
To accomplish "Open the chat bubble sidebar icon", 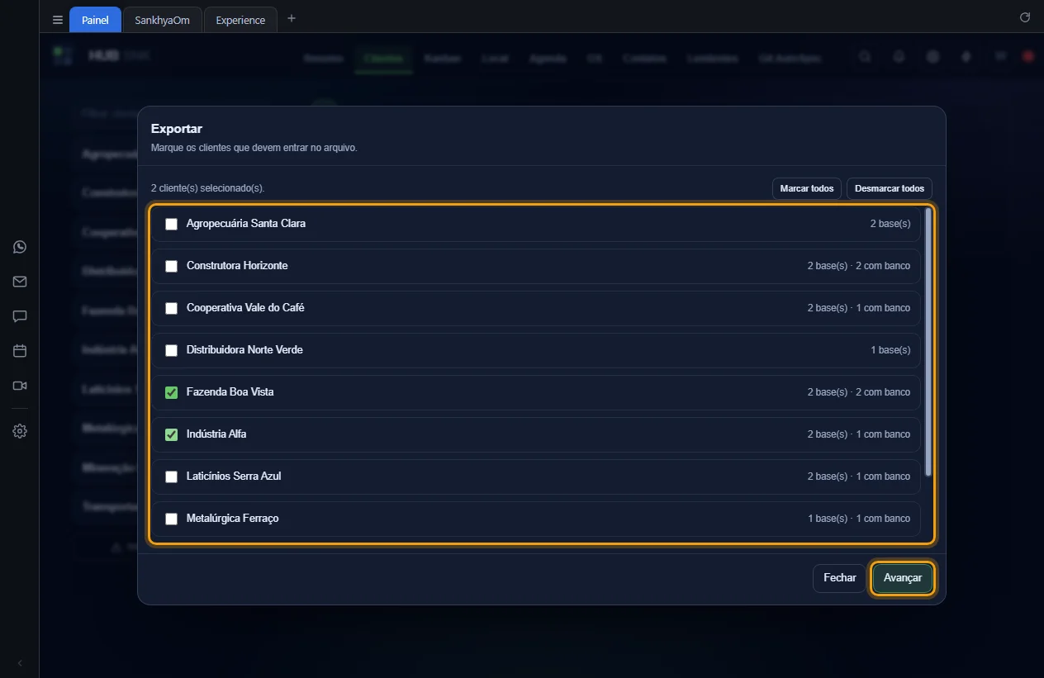I will pyautogui.click(x=20, y=316).
